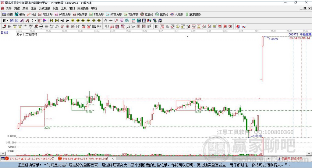Open the 设置 menu
This screenshot has width=312, height=168.
[55, 8]
